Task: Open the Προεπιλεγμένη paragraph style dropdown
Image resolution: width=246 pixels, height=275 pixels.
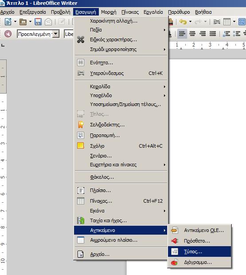Action: click(x=56, y=34)
